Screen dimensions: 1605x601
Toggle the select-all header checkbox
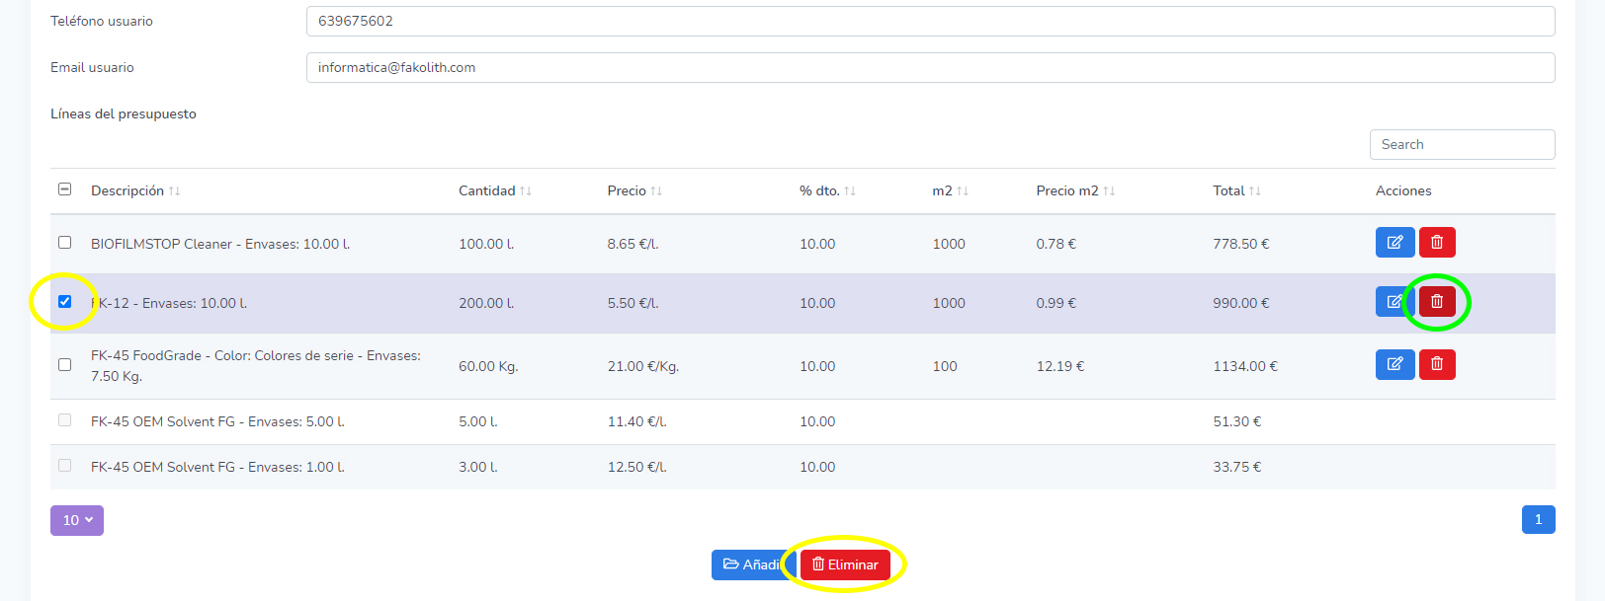65,189
